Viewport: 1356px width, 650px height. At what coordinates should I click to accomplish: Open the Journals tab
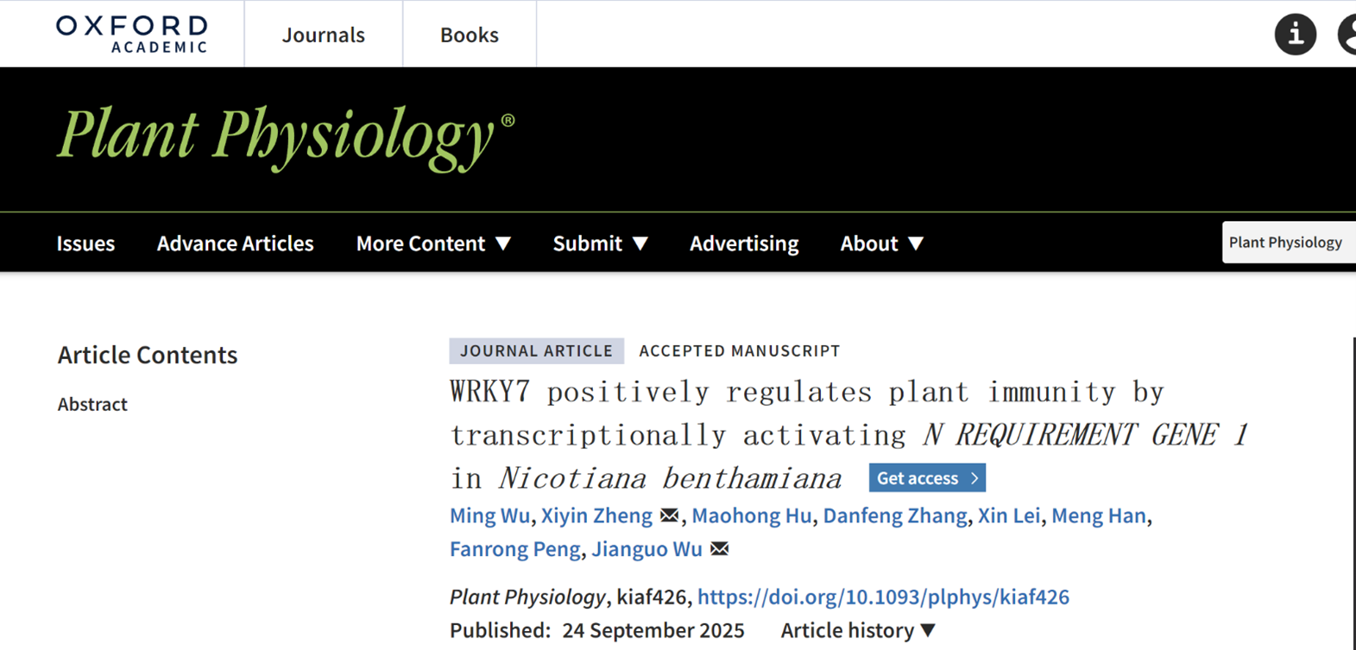pos(324,35)
